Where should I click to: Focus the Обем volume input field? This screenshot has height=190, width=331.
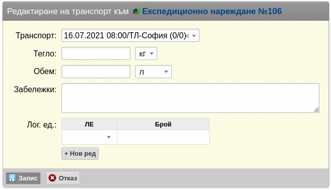pos(96,72)
